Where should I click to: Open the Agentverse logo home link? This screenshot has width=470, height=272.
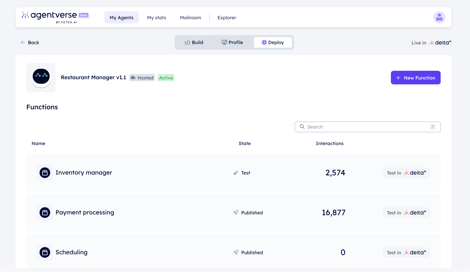click(49, 17)
